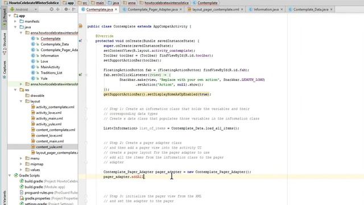
Task: Select the Contemplate class icon in tree
Action: (33, 38)
